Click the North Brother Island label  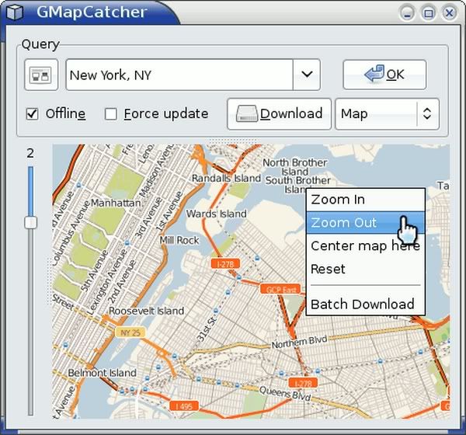(x=295, y=167)
